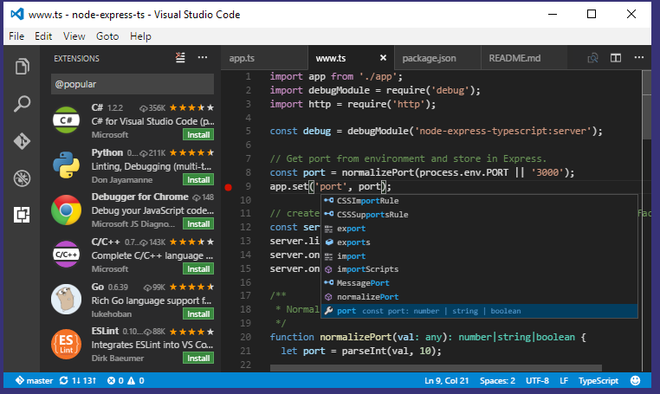Install the ESLint extension
This screenshot has height=394, width=660.
click(x=198, y=358)
